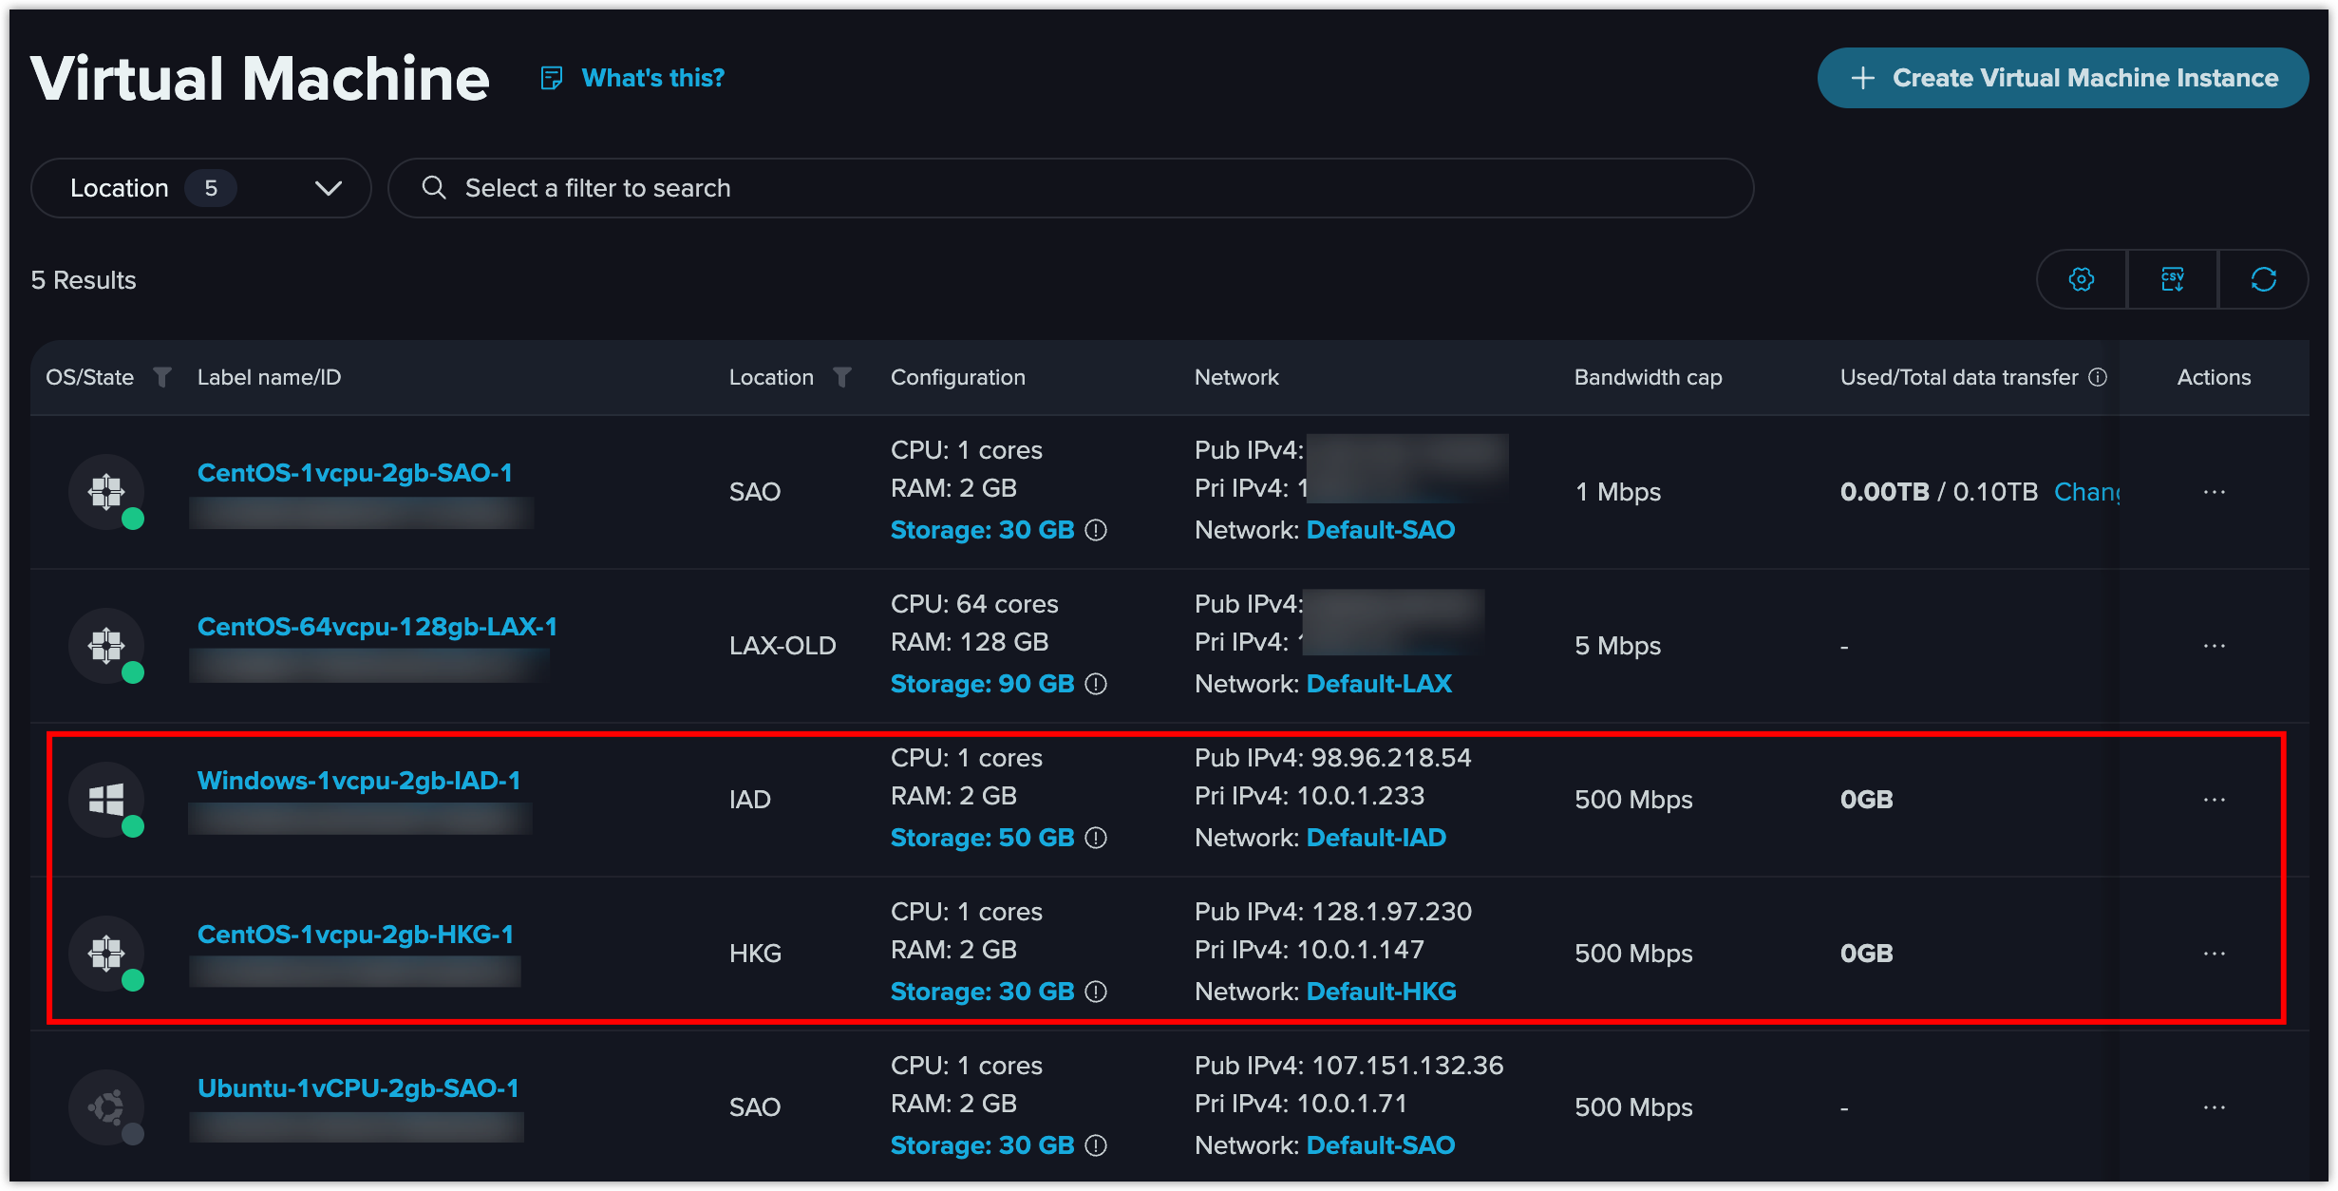The width and height of the screenshot is (2338, 1191).
Task: Open instance CentOS-1vcpu-2gb-HKG-1
Action: 355,935
